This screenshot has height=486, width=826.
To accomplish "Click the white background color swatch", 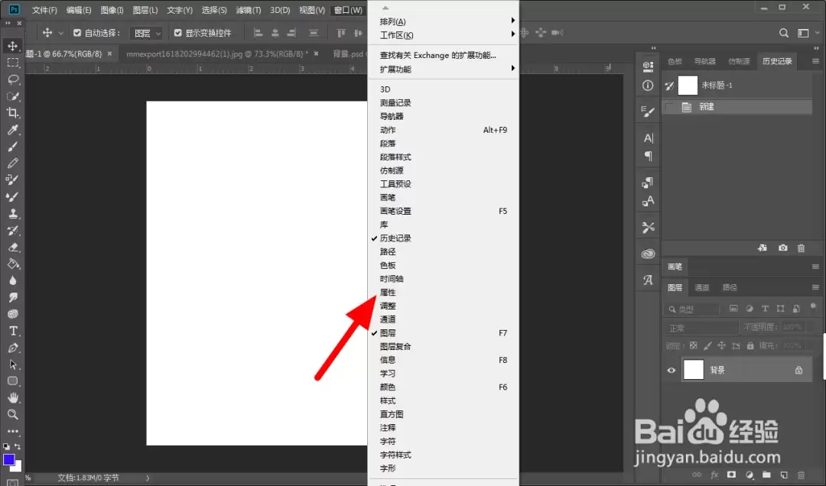I will [x=18, y=468].
